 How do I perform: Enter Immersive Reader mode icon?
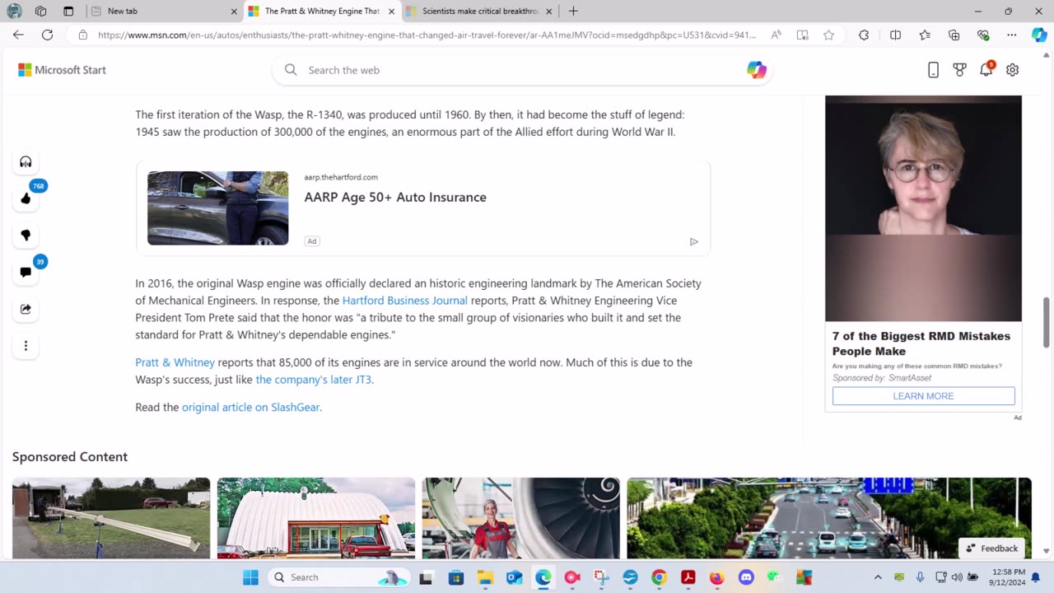pos(803,35)
